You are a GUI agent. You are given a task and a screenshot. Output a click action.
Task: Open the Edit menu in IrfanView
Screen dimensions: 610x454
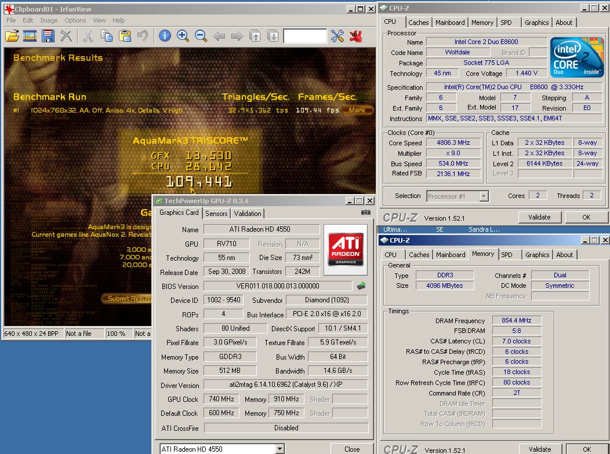pos(28,20)
